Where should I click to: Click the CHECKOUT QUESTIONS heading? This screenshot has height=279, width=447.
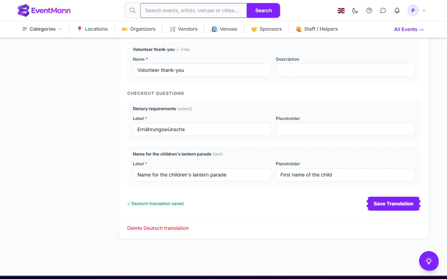(x=156, y=93)
